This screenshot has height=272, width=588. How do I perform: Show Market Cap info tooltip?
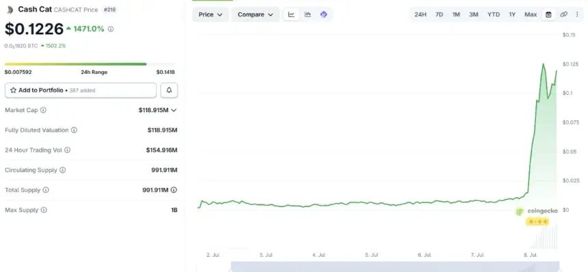[44, 110]
